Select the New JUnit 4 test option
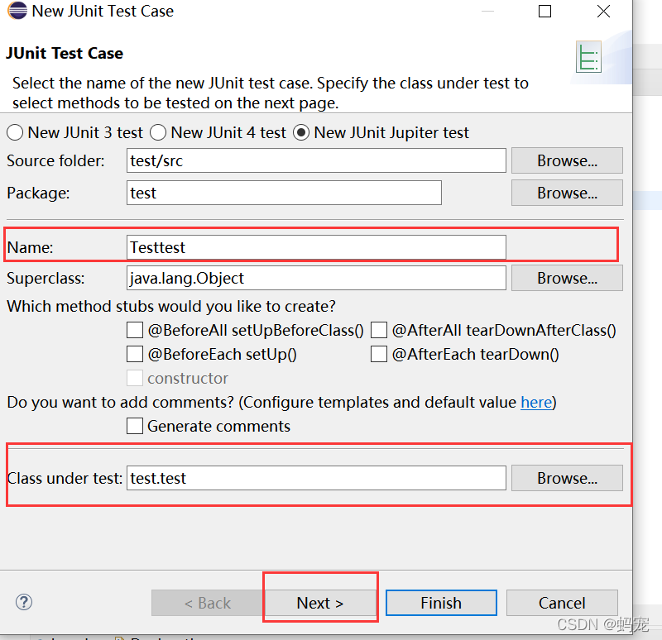 (158, 133)
